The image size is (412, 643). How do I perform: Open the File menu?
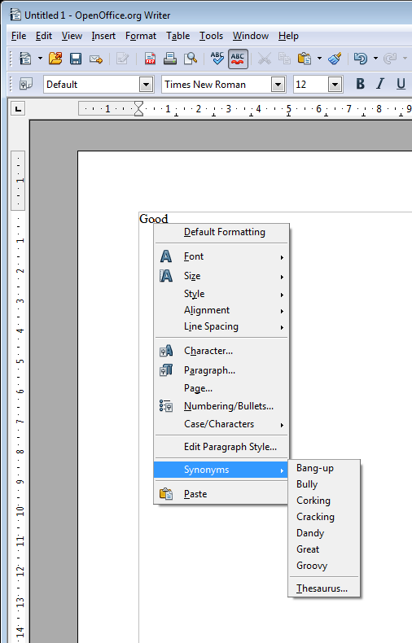point(19,36)
